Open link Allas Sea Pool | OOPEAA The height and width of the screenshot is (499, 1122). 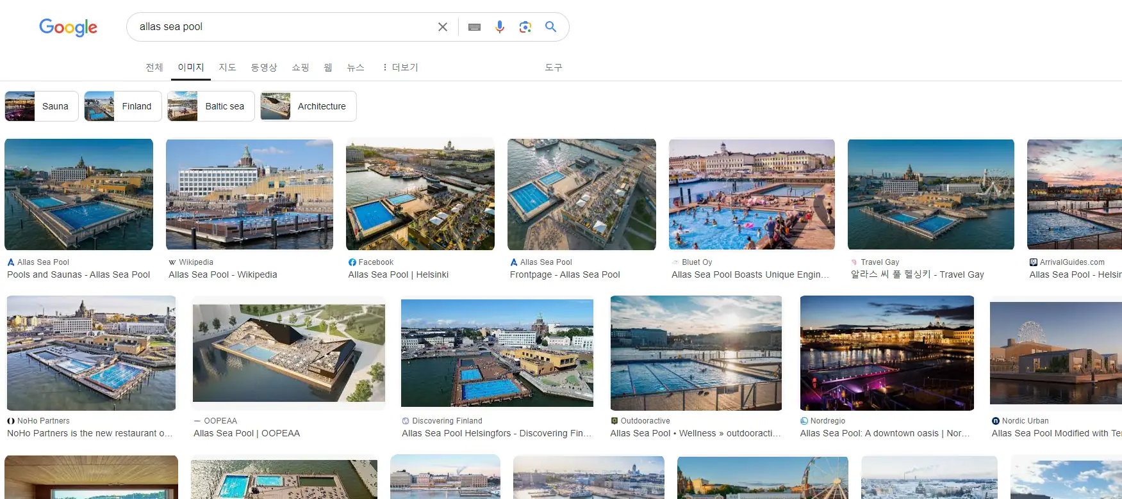pos(247,433)
